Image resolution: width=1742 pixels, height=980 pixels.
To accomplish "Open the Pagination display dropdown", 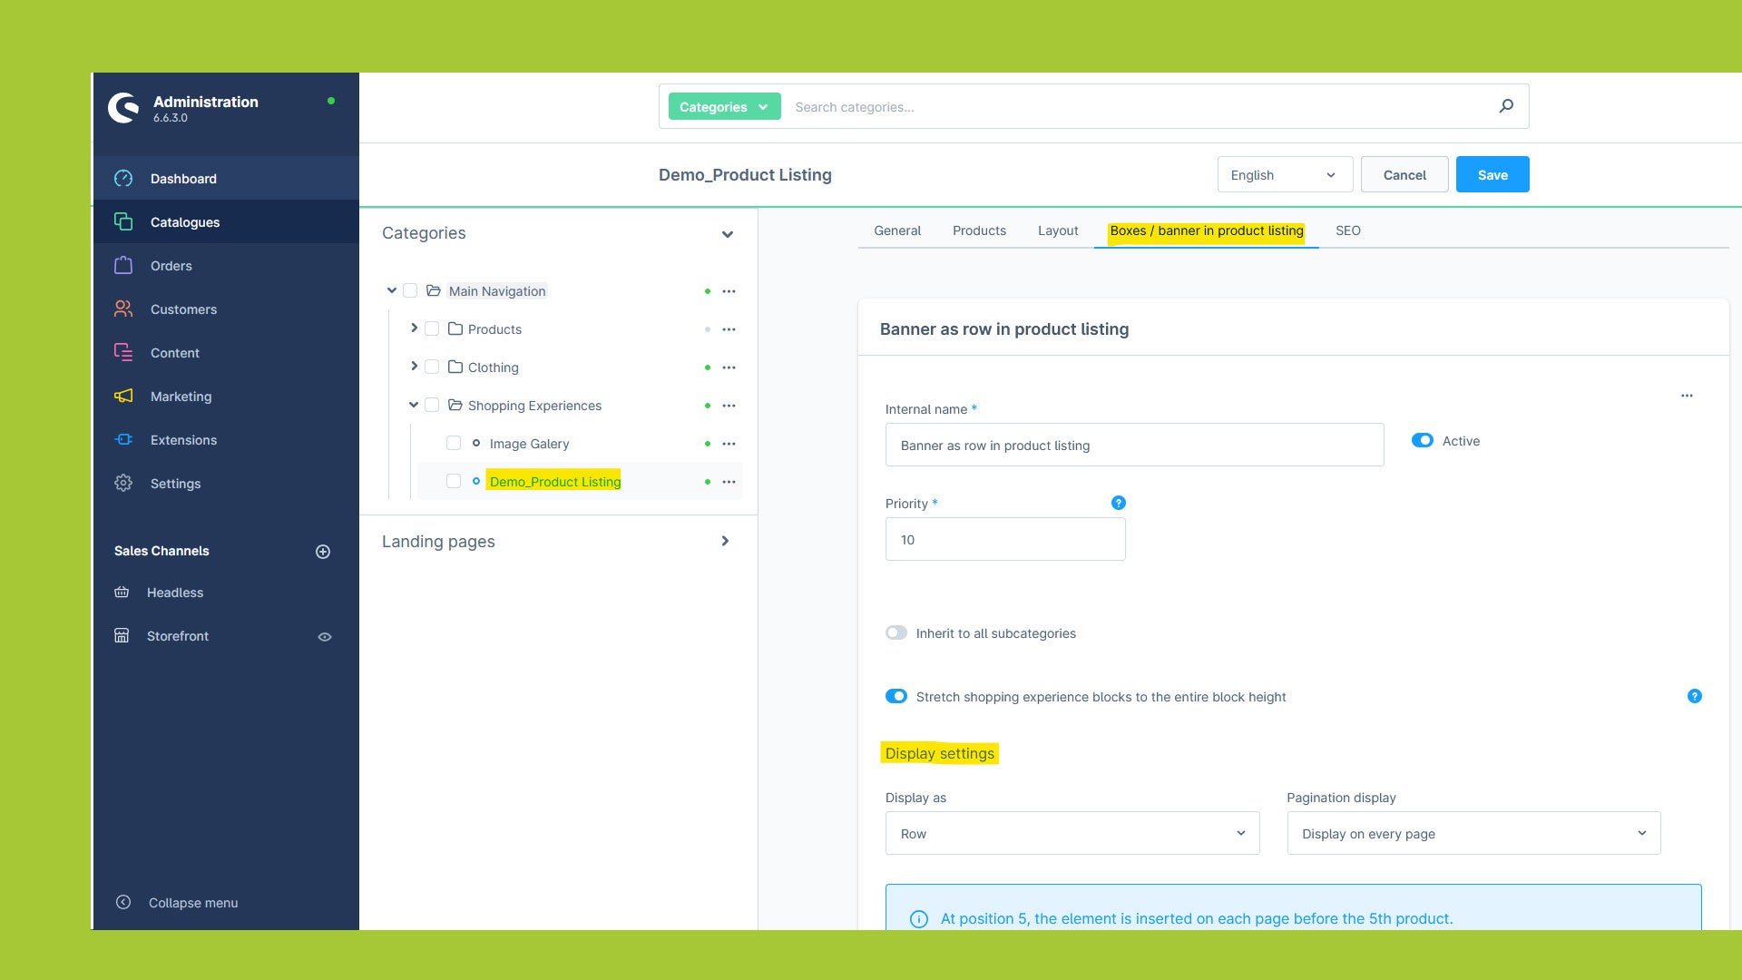I will tap(1474, 834).
